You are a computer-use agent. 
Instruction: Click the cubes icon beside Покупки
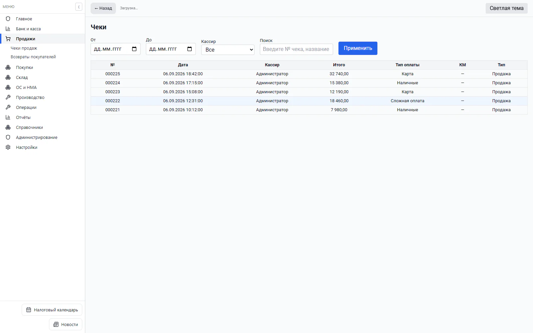[x=8, y=67]
